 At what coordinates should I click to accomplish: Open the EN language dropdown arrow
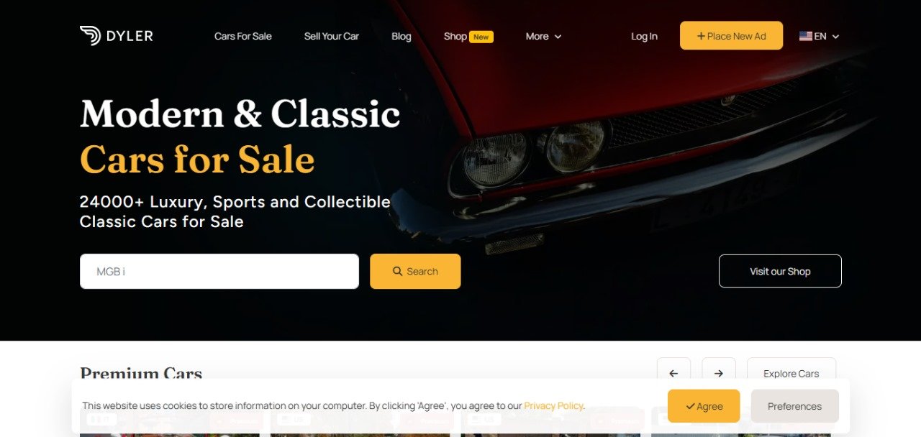(x=835, y=37)
